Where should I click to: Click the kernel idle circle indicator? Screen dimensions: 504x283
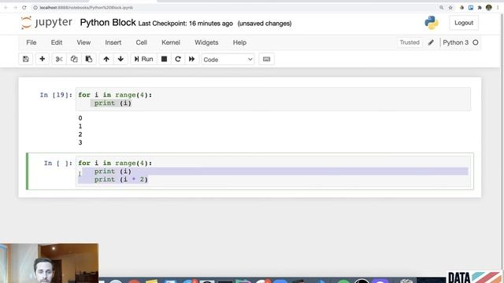pyautogui.click(x=476, y=42)
